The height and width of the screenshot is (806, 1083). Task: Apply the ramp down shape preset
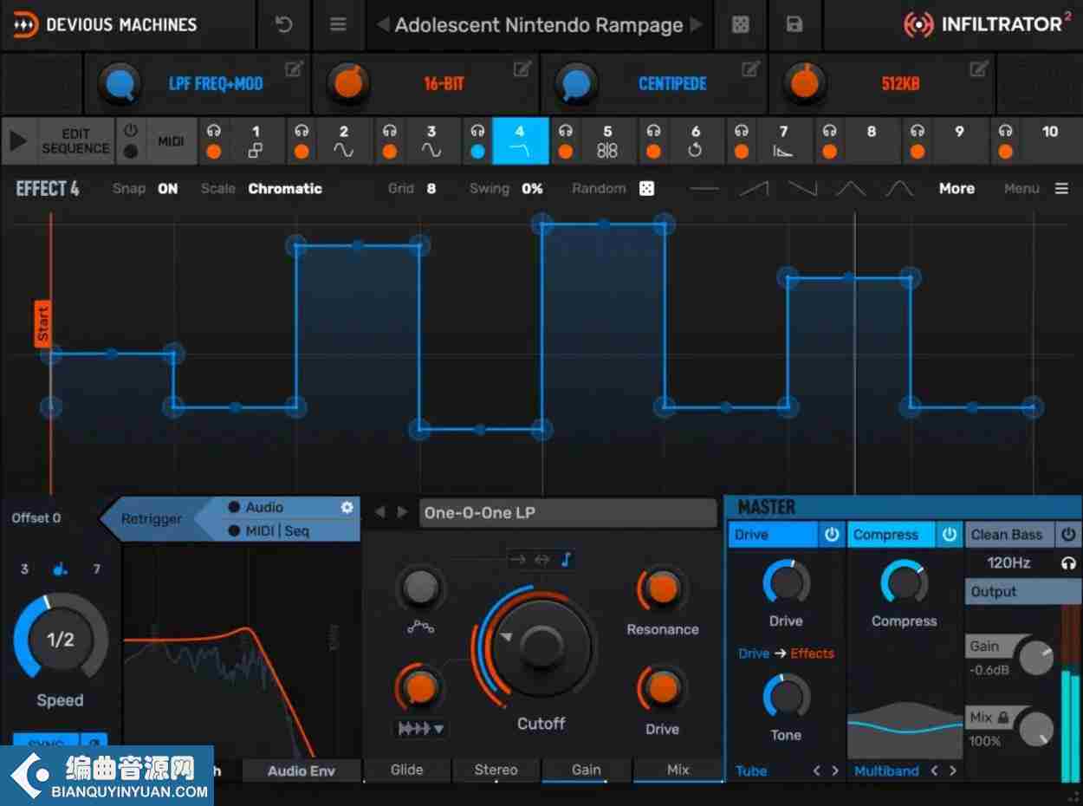802,188
